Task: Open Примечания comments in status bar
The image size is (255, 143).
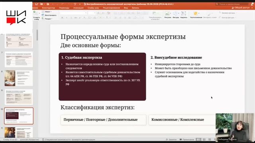Action: (187, 139)
